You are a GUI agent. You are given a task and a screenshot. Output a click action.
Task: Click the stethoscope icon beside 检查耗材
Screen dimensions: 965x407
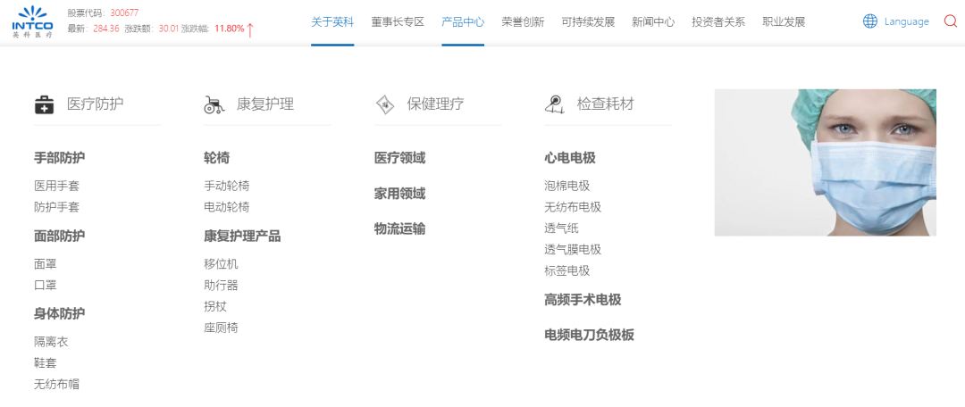[x=555, y=104]
